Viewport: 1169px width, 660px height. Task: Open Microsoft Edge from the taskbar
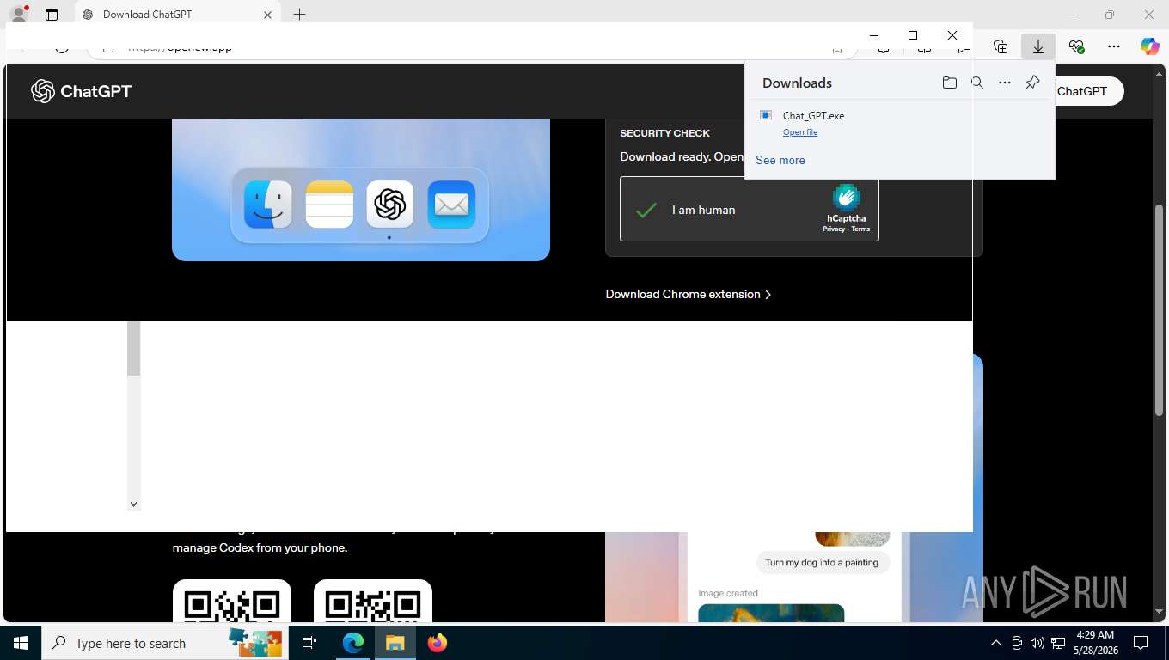pyautogui.click(x=353, y=643)
